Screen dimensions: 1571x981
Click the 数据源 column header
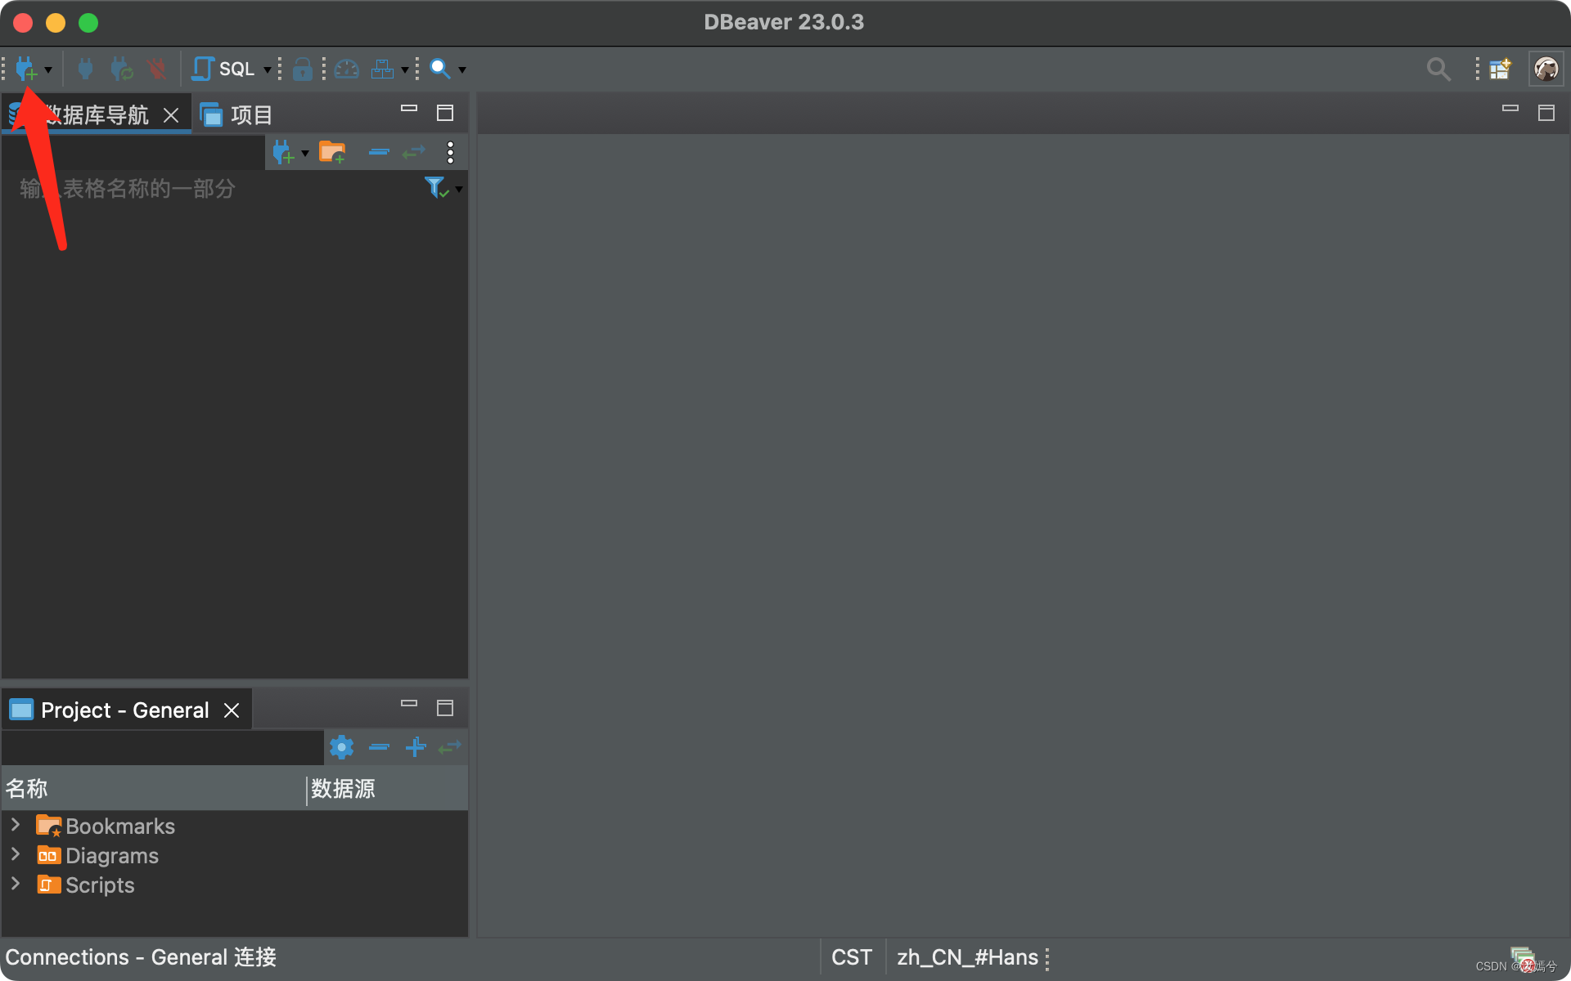(x=388, y=789)
